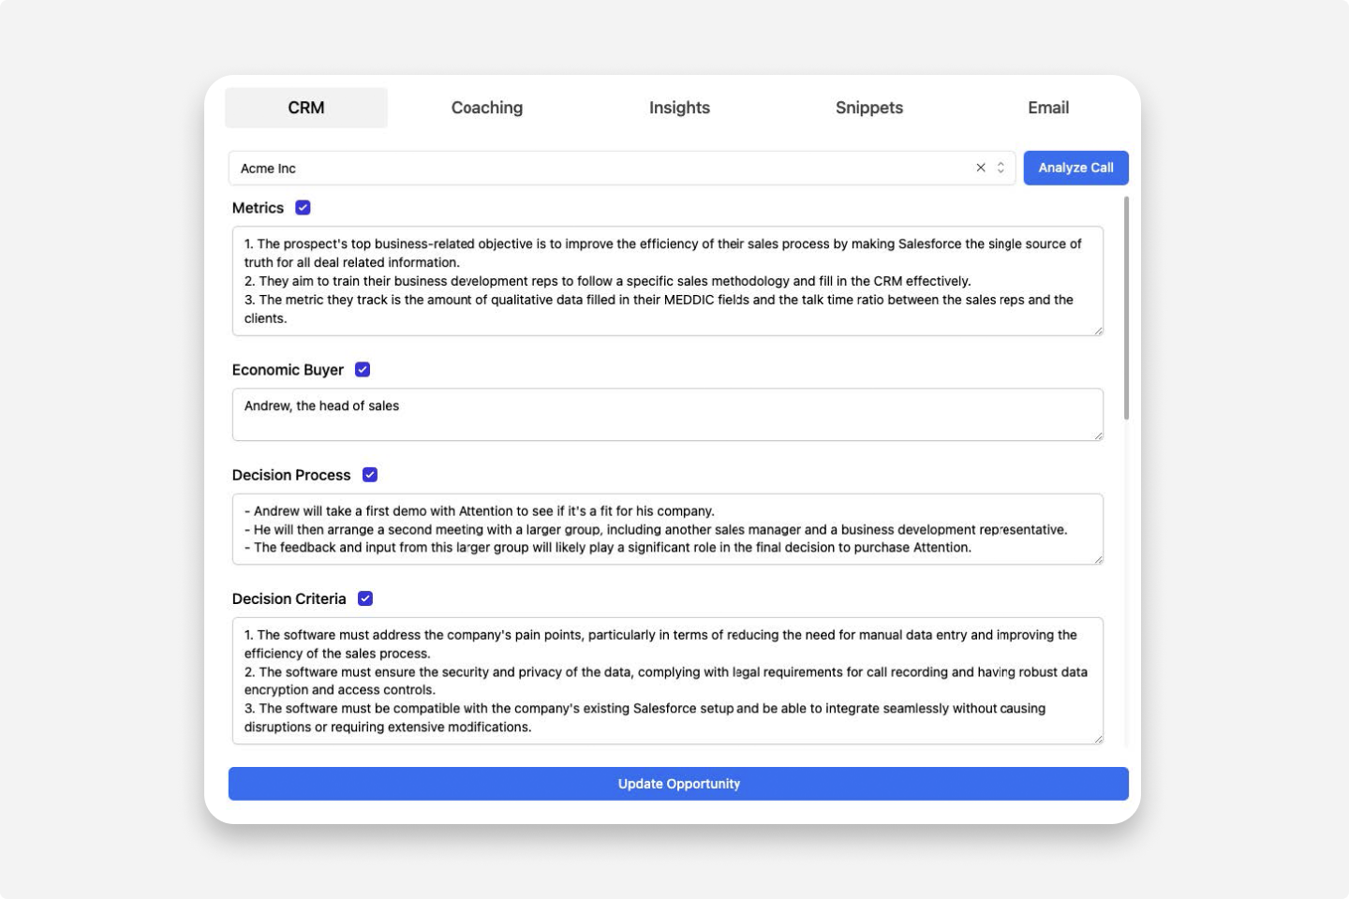Click the Decision Process field resize handle
1349x899 pixels.
point(1098,559)
